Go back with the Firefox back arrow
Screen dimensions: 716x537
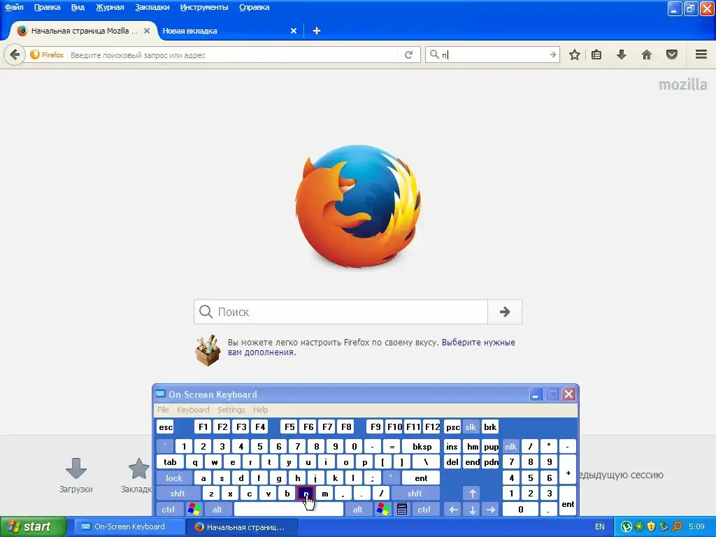[15, 55]
